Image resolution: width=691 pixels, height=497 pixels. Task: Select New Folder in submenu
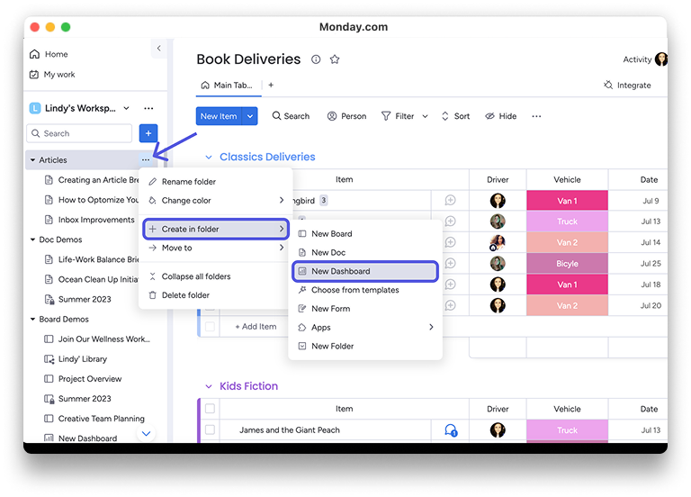coord(365,346)
